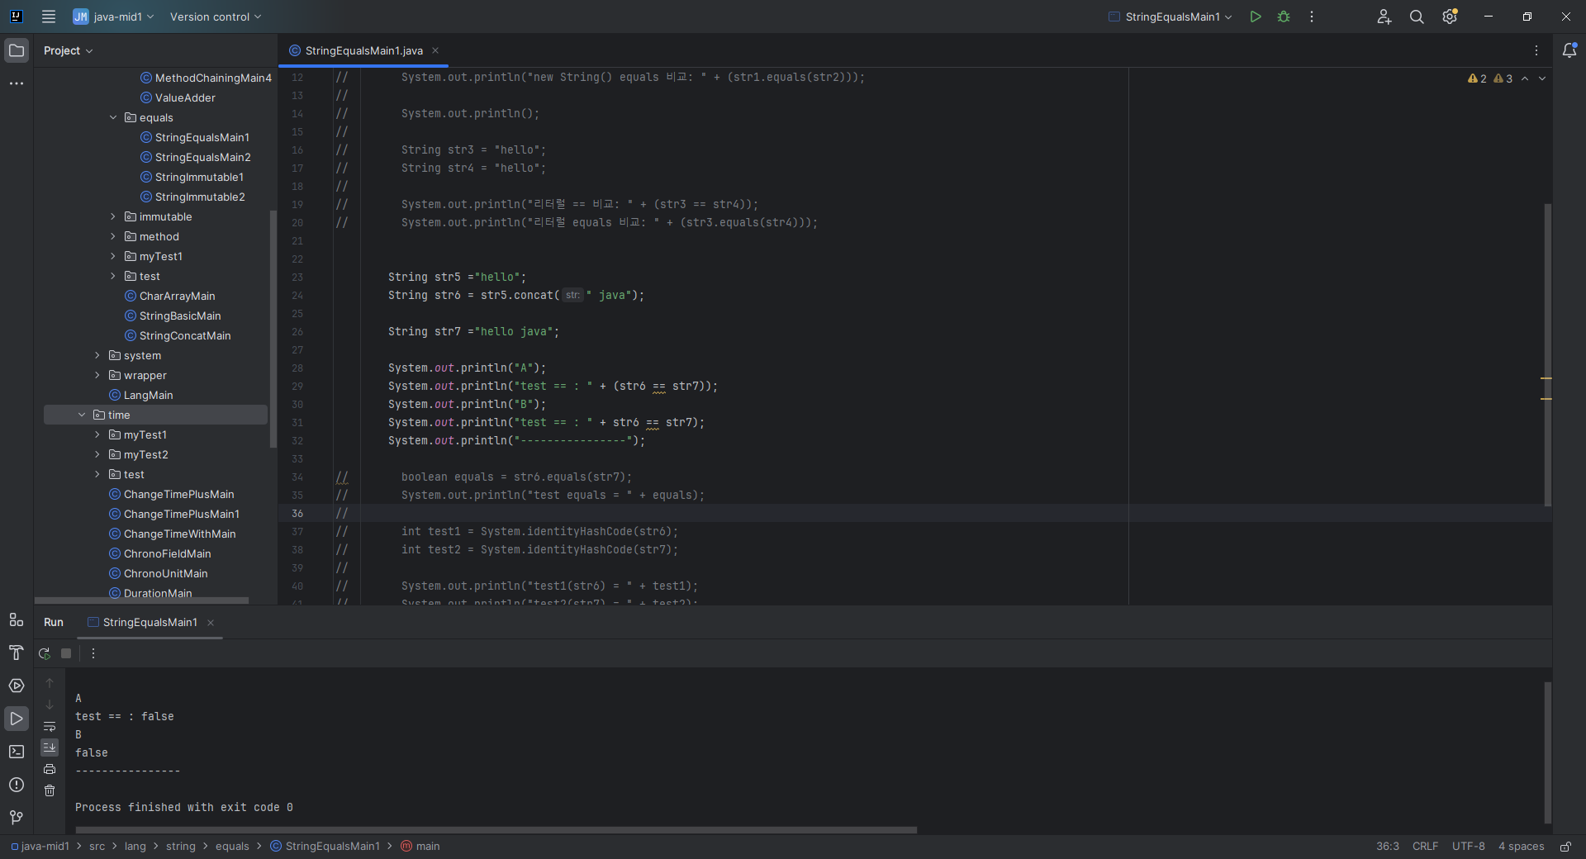Expand the method package

tap(113, 236)
